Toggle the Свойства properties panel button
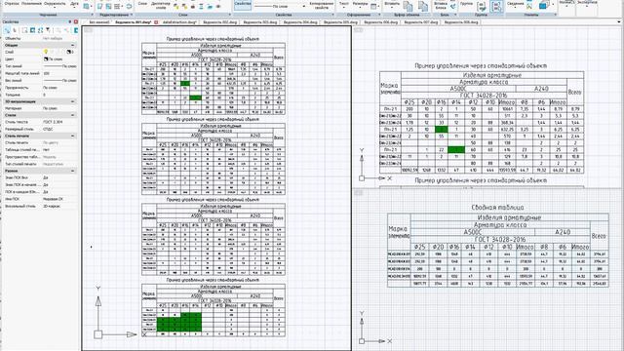 [x=243, y=4]
